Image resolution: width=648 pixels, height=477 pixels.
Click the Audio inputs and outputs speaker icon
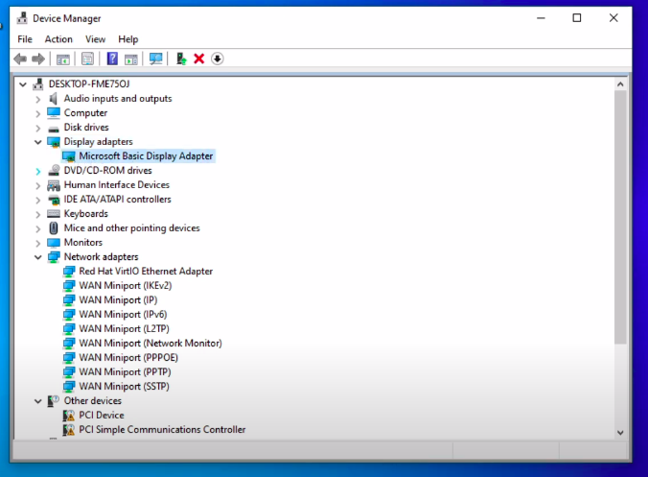[x=54, y=99]
